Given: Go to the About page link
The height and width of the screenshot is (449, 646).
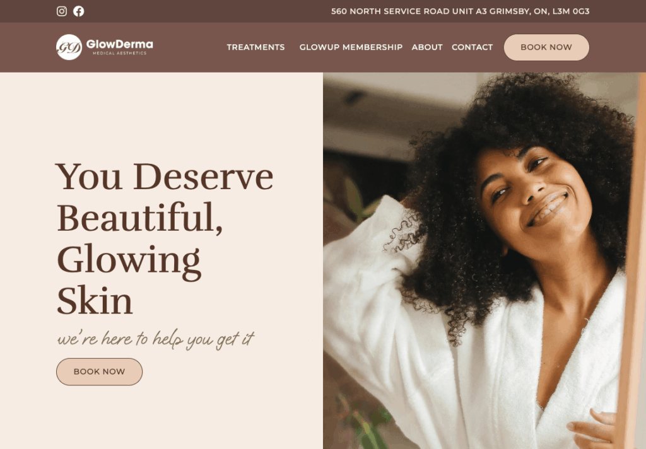Looking at the screenshot, I should tap(427, 47).
